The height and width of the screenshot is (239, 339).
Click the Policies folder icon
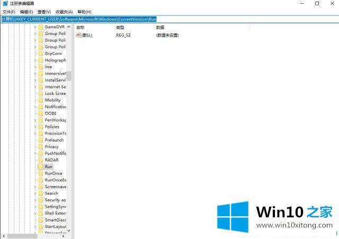click(x=41, y=127)
